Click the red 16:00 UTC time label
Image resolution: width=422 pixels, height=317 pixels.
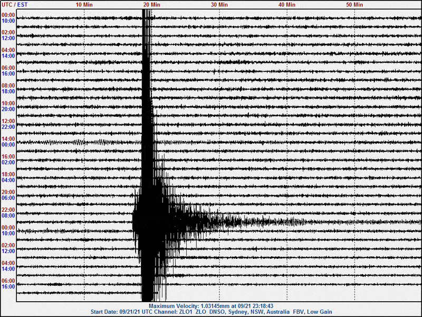click(x=8, y=156)
